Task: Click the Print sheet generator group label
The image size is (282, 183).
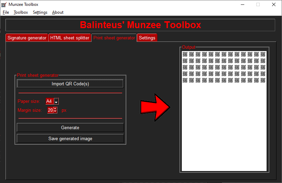Action: pyautogui.click(x=38, y=75)
